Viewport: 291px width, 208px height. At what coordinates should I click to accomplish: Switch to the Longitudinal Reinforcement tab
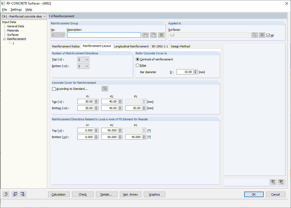(131, 46)
